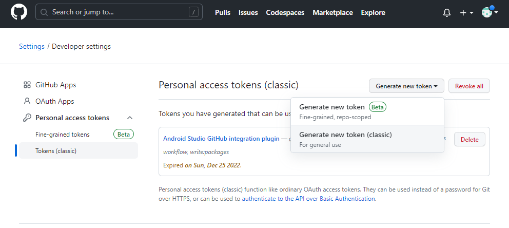Open Marketplace from the header
Image resolution: width=509 pixels, height=228 pixels.
tap(332, 13)
